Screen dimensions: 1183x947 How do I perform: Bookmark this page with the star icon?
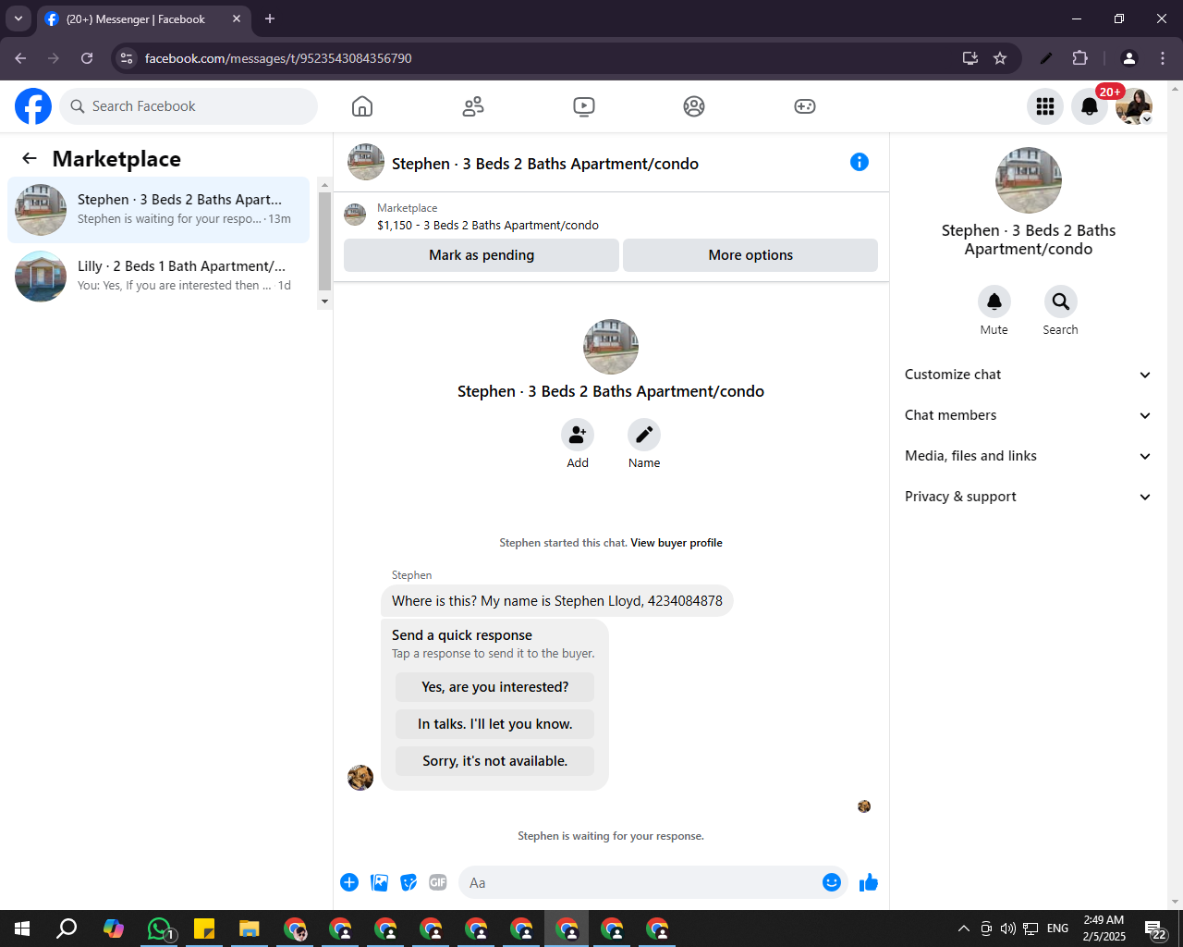click(x=1000, y=58)
